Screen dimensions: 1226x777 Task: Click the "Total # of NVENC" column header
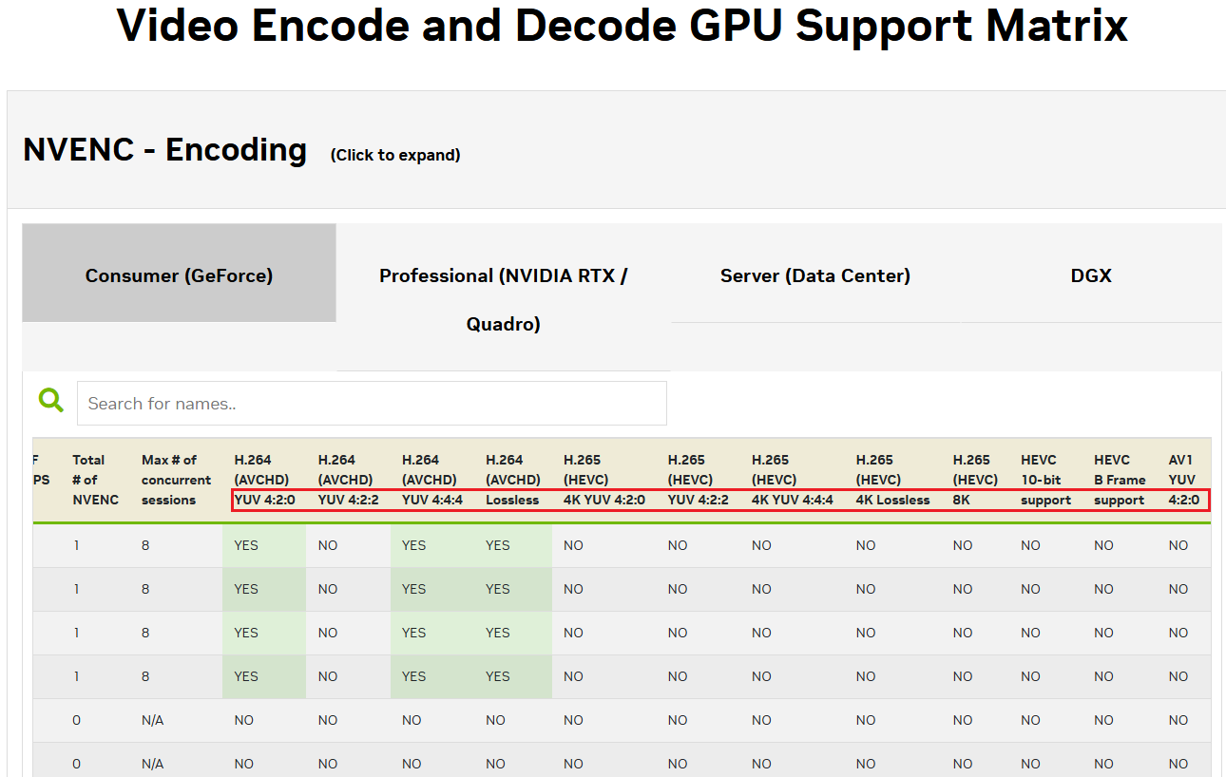pyautogui.click(x=95, y=480)
